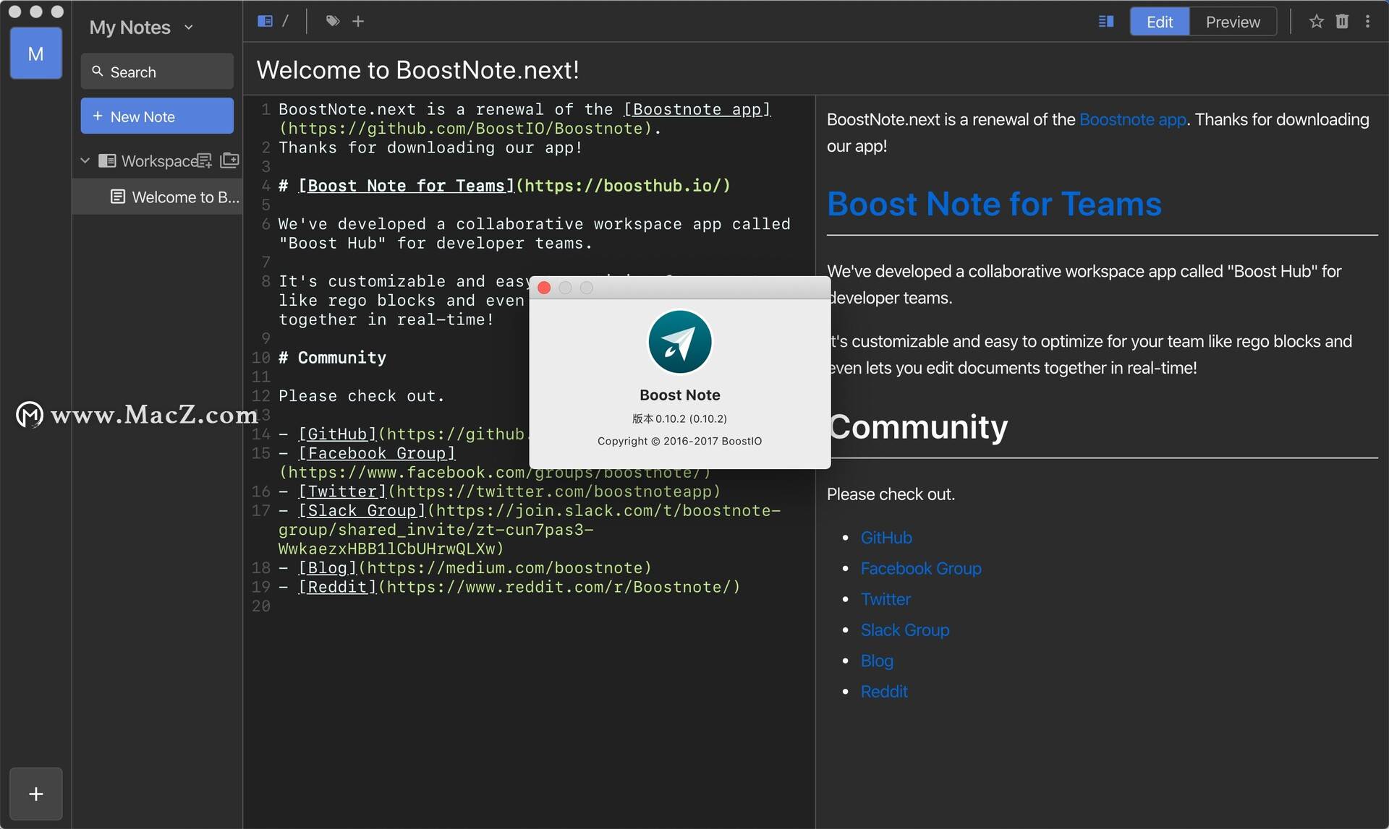The width and height of the screenshot is (1389, 829).
Task: Switch to Edit mode
Action: tap(1160, 22)
